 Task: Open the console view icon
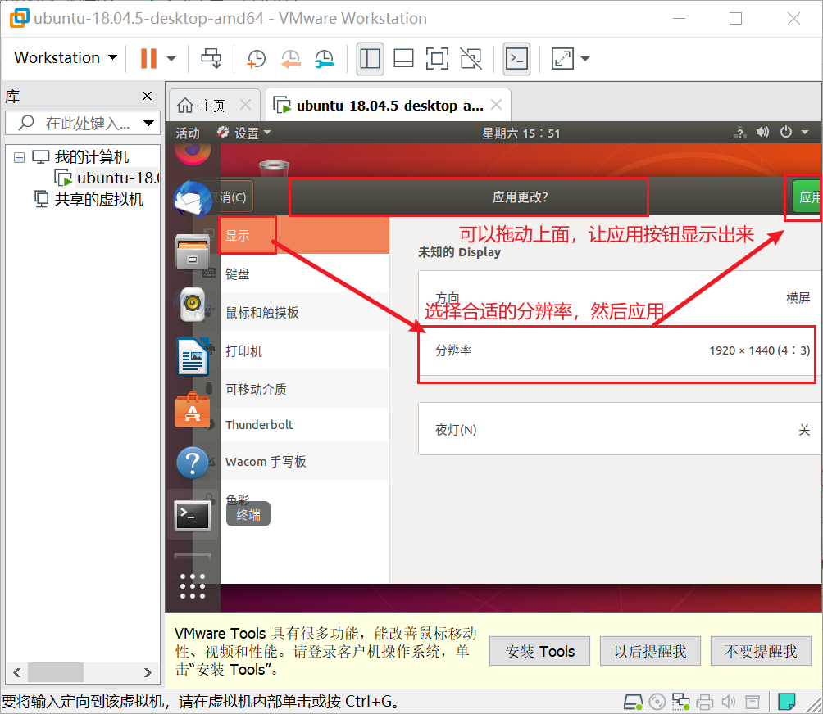[x=516, y=58]
